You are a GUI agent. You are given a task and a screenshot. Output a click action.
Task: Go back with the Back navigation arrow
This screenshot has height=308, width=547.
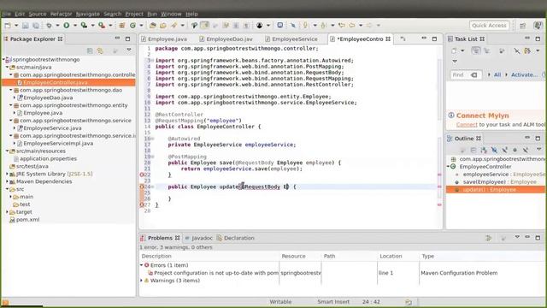click(x=352, y=25)
